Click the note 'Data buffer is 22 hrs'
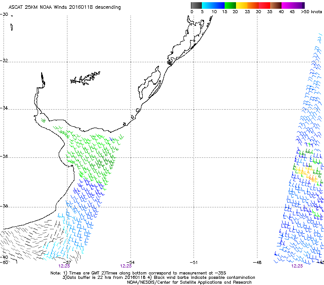Screen dimensions: 324x285 point(89,278)
